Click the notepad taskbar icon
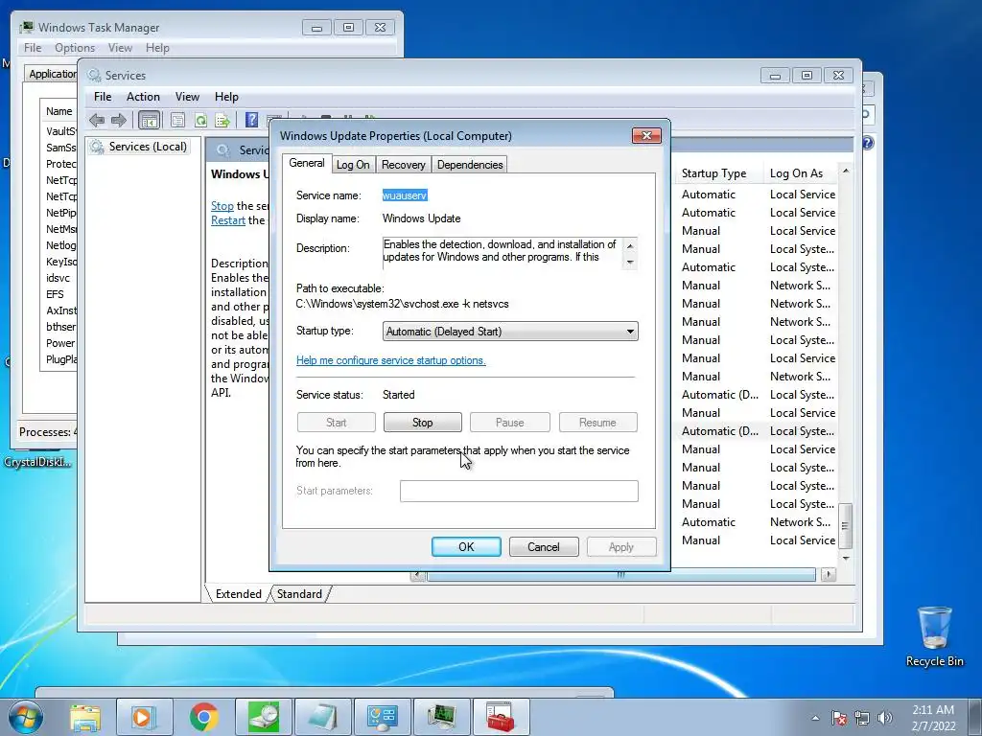Screen dimensions: 982x736 (x=322, y=717)
